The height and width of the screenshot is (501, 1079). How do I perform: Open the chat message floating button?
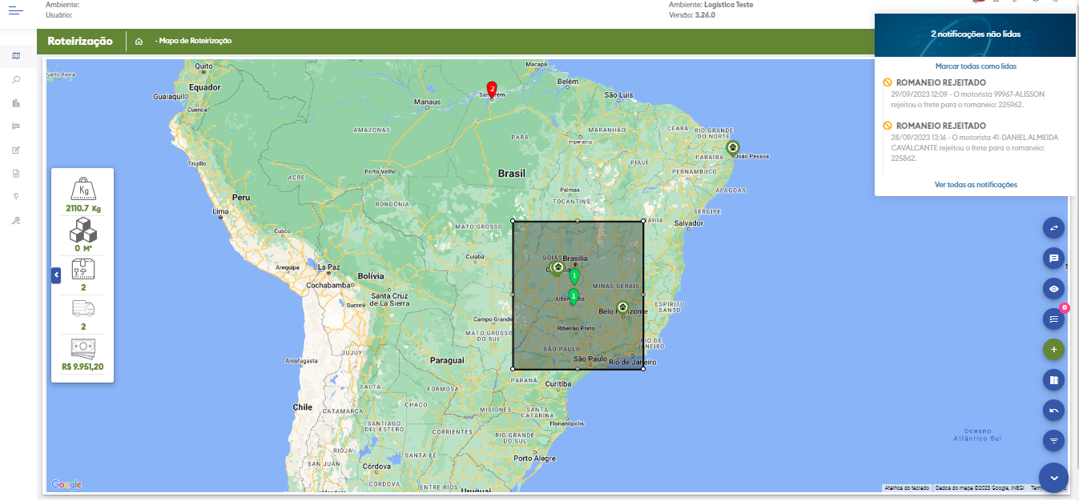(1054, 259)
